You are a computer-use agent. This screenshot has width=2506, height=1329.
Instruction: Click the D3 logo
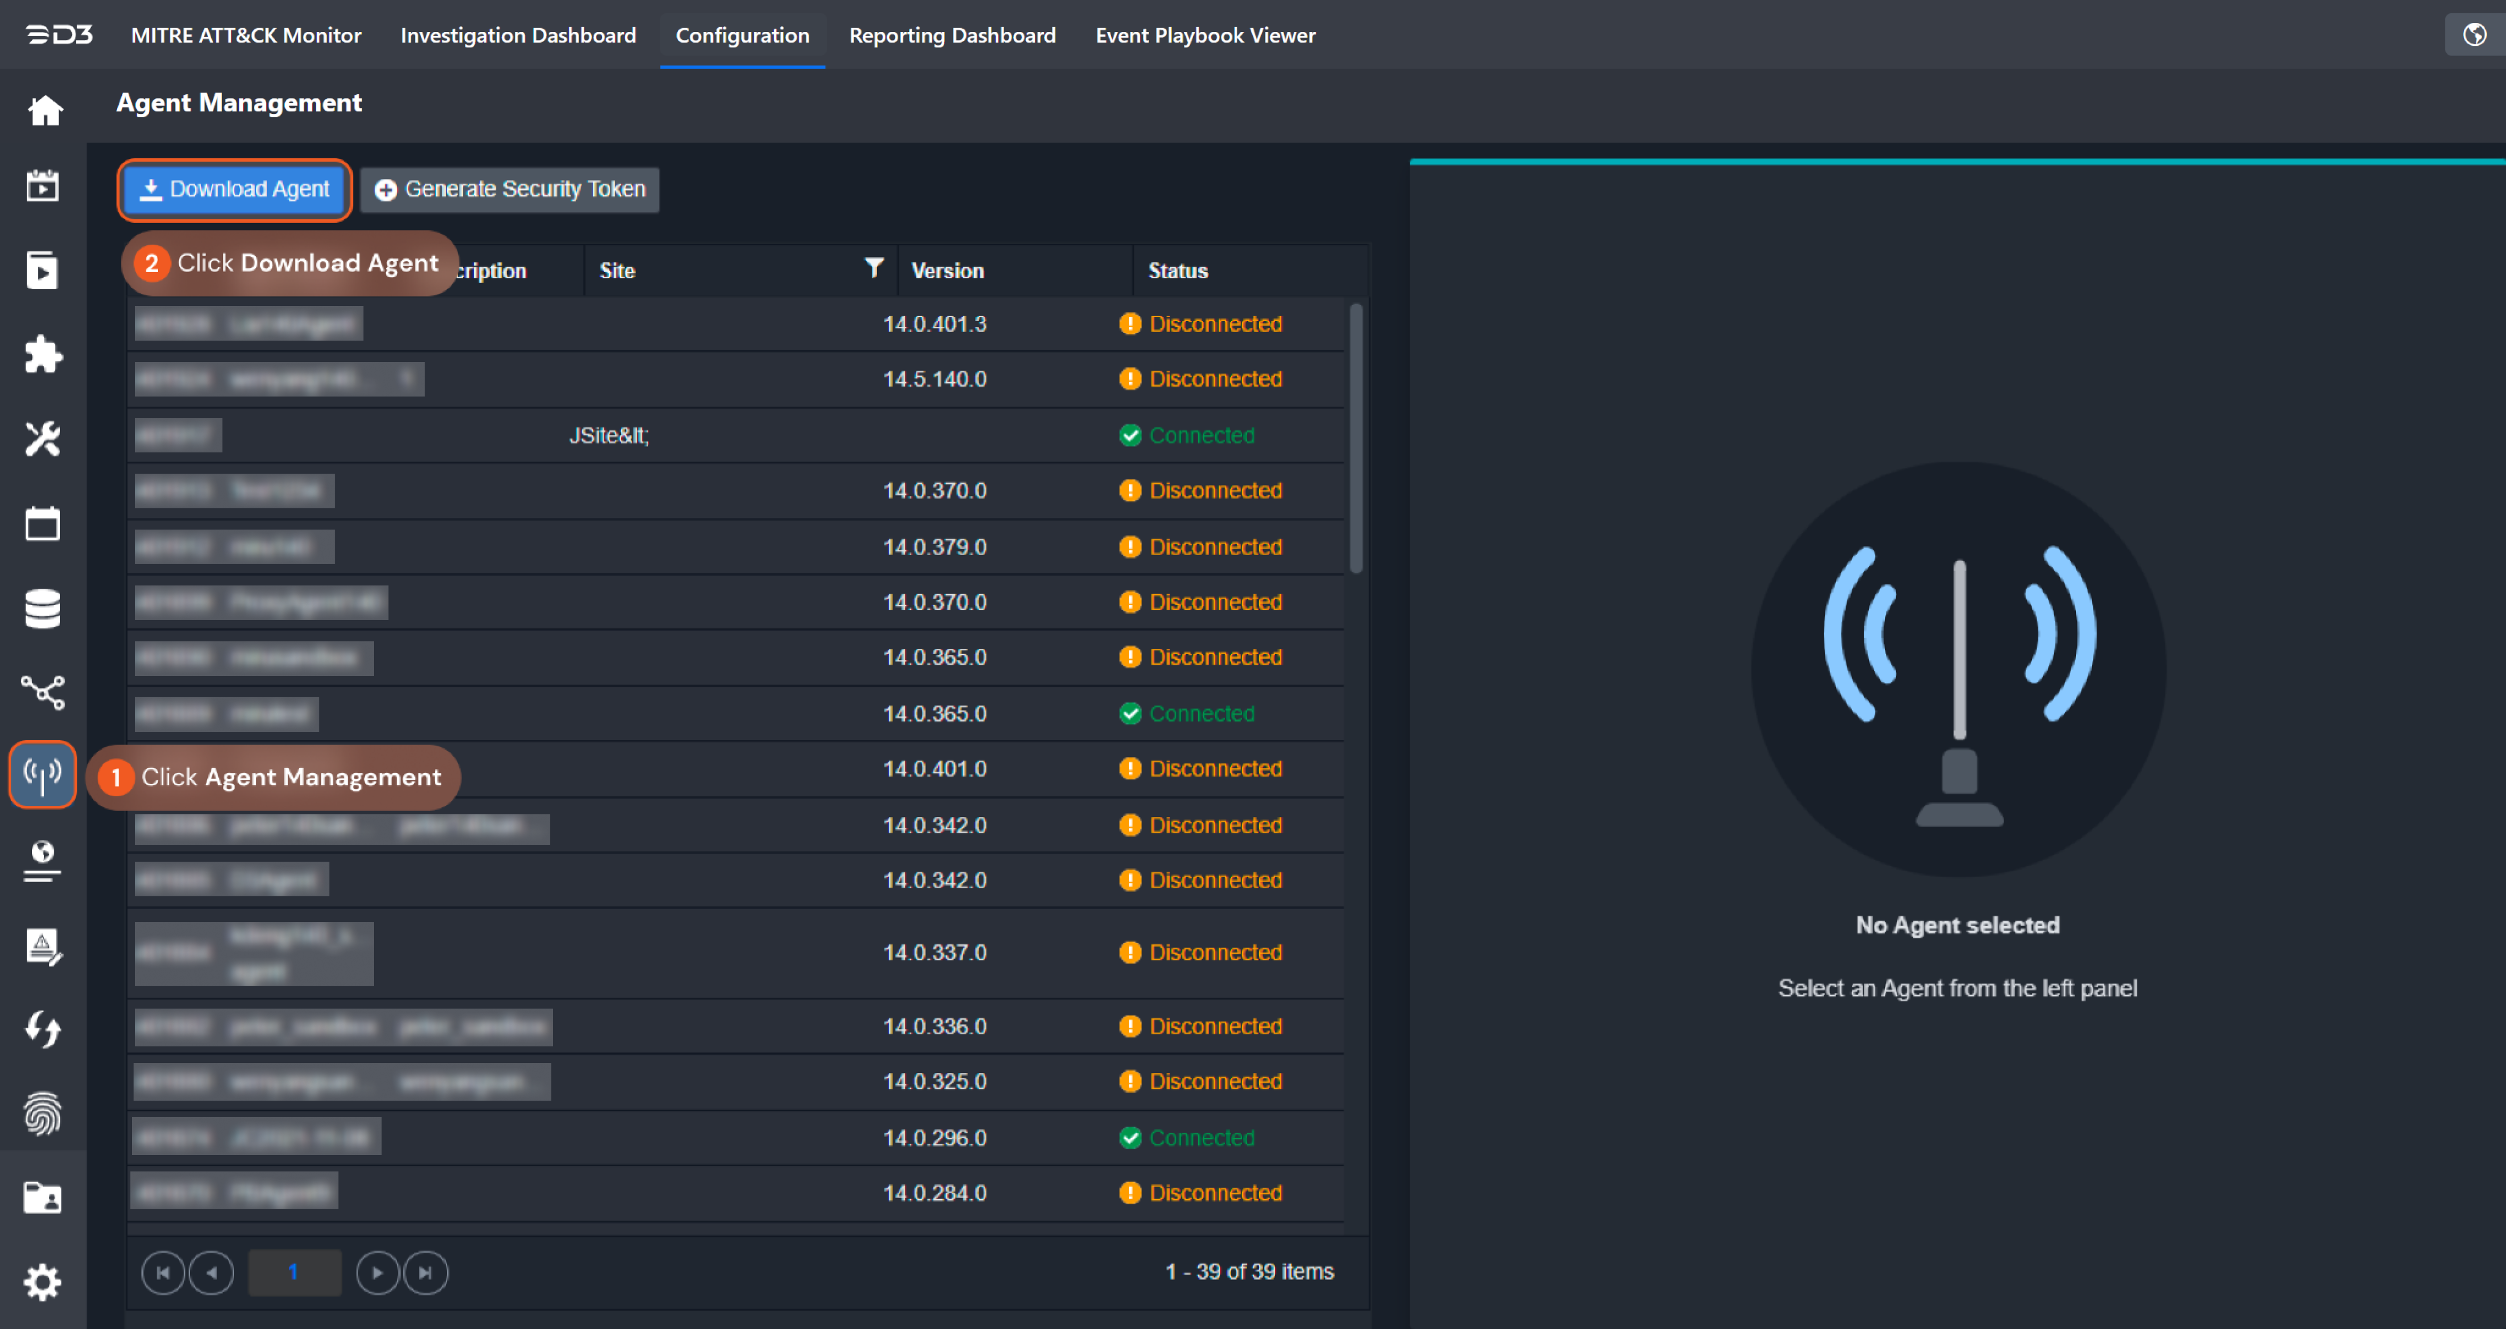(x=59, y=35)
